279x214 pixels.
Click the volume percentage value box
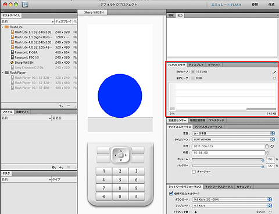[270, 159]
